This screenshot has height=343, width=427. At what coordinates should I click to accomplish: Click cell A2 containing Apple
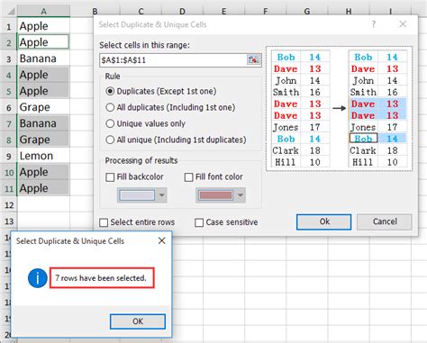coord(43,42)
